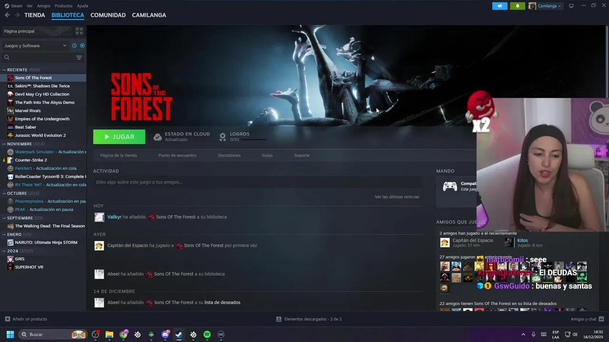Image resolution: width=609 pixels, height=342 pixels.
Task: Toggle ready-to-play filter icon
Action: pyautogui.click(x=82, y=46)
